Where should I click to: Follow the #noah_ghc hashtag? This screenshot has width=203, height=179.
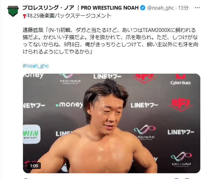click(36, 66)
